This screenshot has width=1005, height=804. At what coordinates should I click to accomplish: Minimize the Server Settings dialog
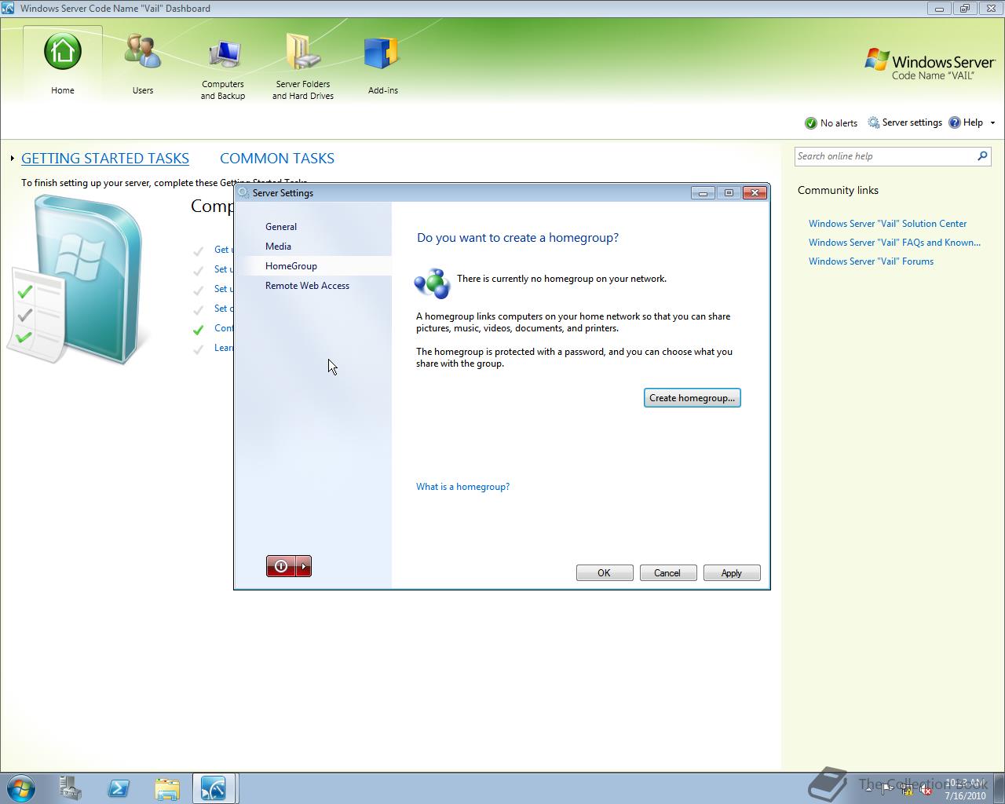703,192
